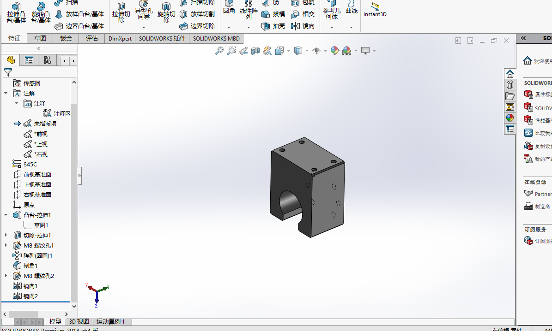Collapse the task pane with double arrow
552x331 pixels.
click(523, 38)
